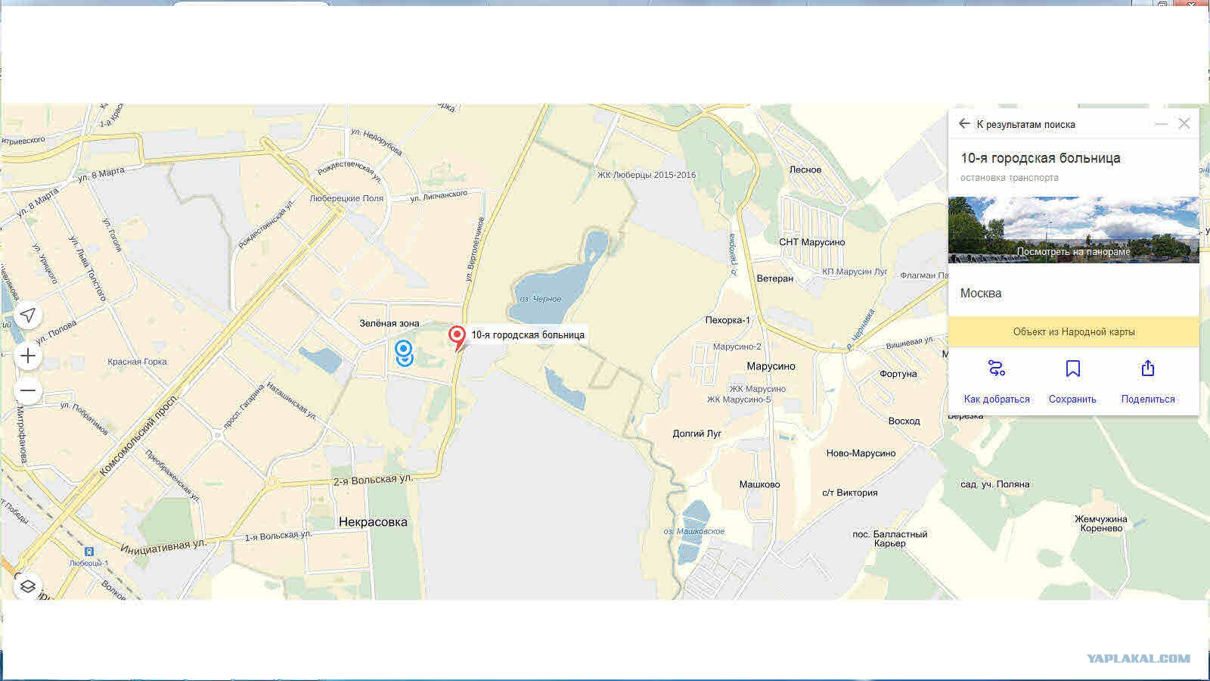Image resolution: width=1210 pixels, height=681 pixels.
Task: Click the '10-я городская больница' map label
Action: 528,334
